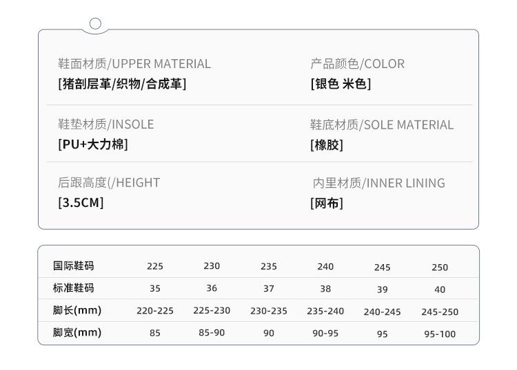Select the [网布] inner lining value
The height and width of the screenshot is (370, 517).
click(326, 203)
